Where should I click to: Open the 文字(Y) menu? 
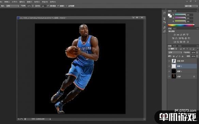(14, 2)
